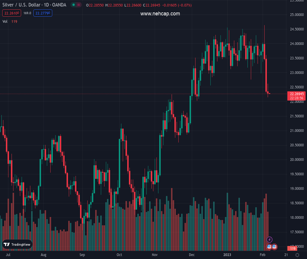Click the red current price label 22.26945

tap(297, 94)
